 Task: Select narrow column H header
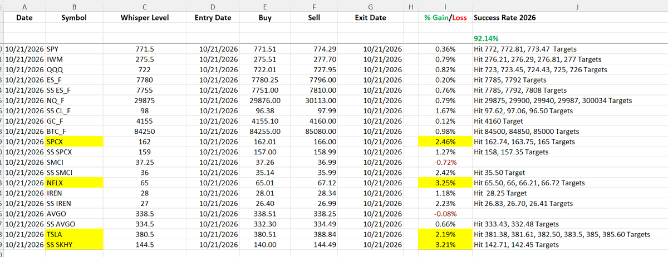pyautogui.click(x=410, y=6)
